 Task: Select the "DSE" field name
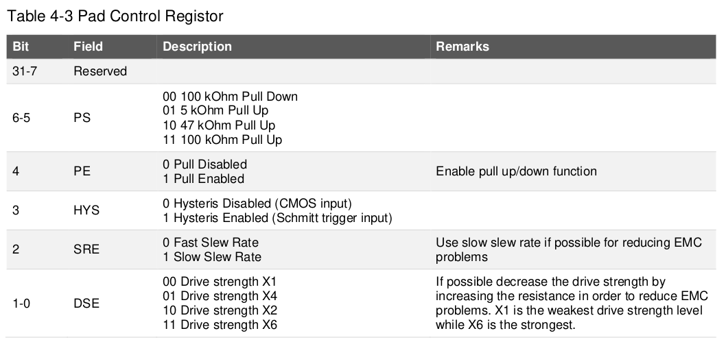[x=86, y=303]
